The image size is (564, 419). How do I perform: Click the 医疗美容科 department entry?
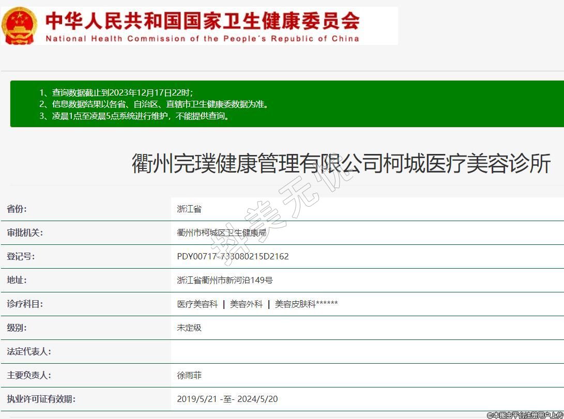click(197, 304)
